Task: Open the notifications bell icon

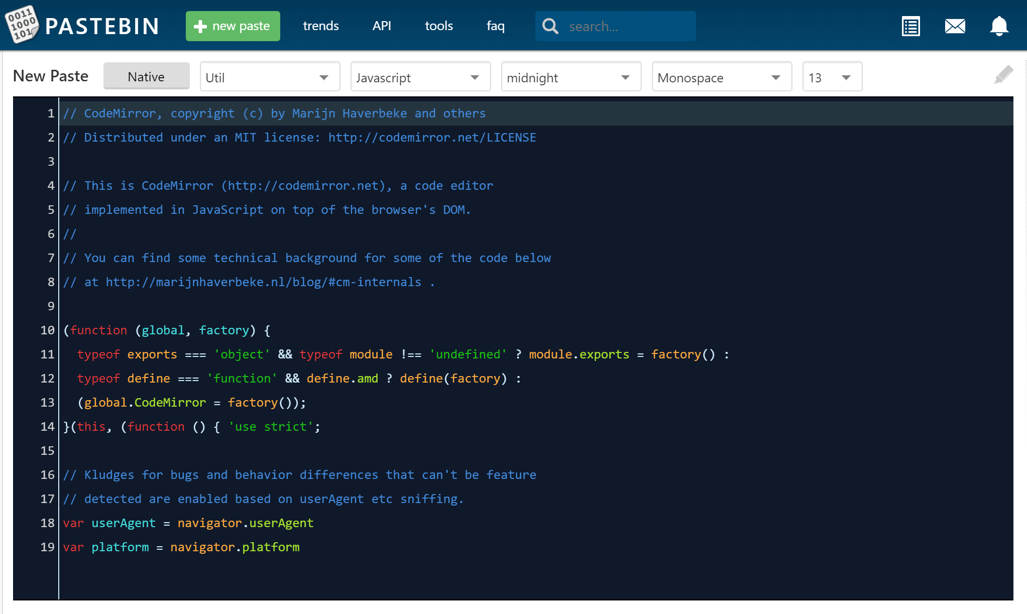Action: (999, 26)
